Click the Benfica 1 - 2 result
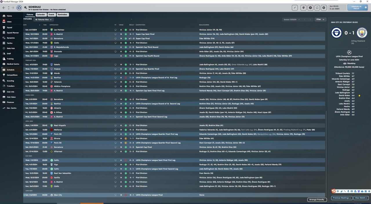 coord(132,78)
